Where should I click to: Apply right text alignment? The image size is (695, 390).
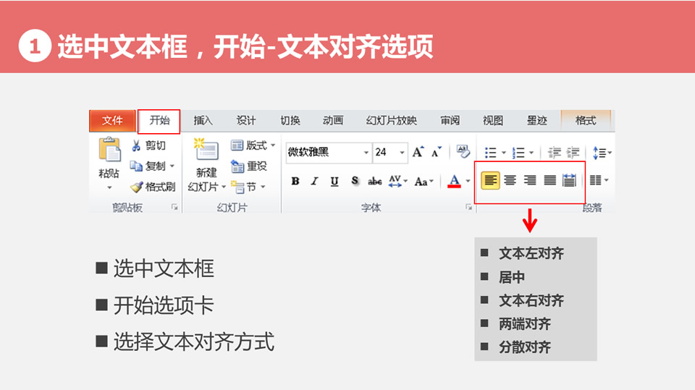(x=530, y=180)
